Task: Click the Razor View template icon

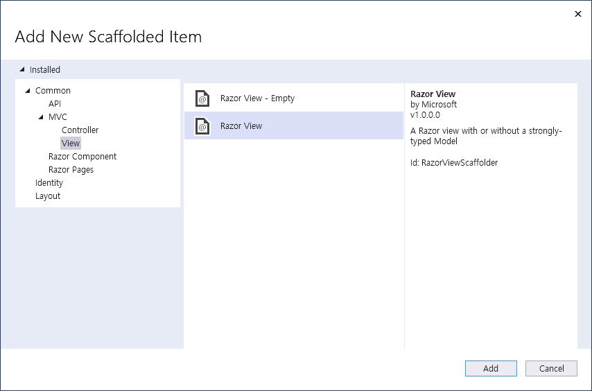Action: click(x=202, y=126)
